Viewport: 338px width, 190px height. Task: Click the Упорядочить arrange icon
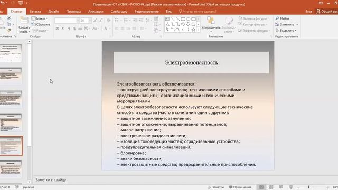click(x=211, y=21)
